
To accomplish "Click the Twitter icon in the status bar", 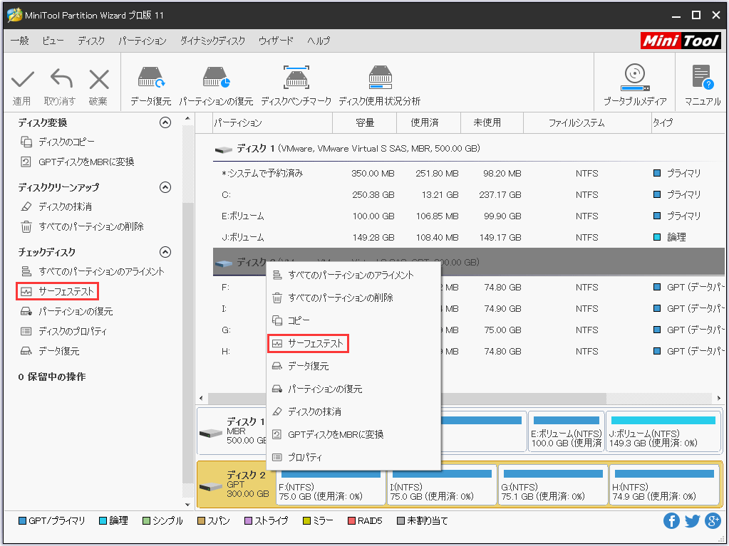I will [x=691, y=520].
